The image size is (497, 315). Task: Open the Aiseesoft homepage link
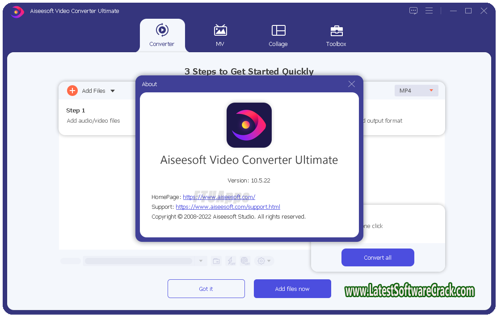coord(219,197)
